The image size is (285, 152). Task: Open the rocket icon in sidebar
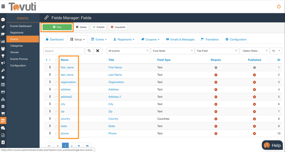point(3,27)
